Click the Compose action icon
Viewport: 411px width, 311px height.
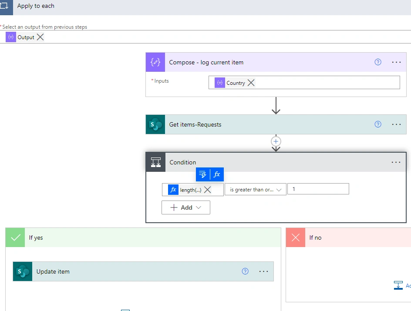click(x=155, y=62)
